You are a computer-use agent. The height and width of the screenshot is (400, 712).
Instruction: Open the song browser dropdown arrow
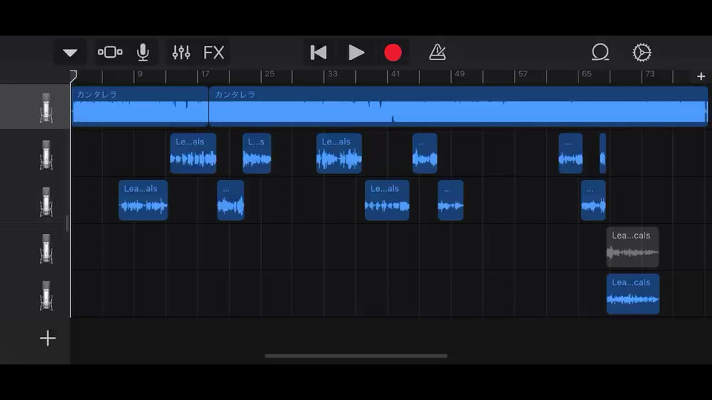click(x=70, y=53)
